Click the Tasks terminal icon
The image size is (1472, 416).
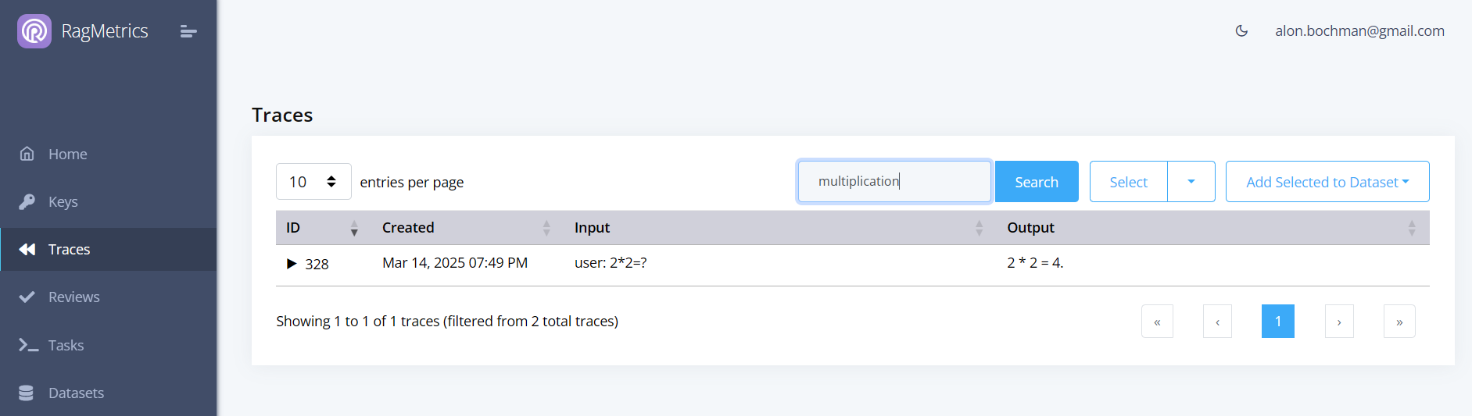(x=28, y=345)
